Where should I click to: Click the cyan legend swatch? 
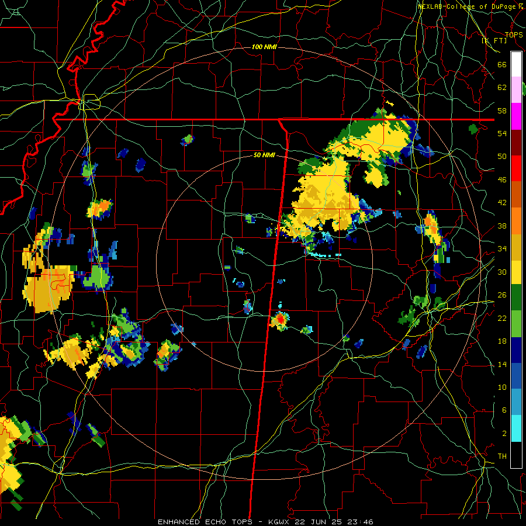(516, 428)
